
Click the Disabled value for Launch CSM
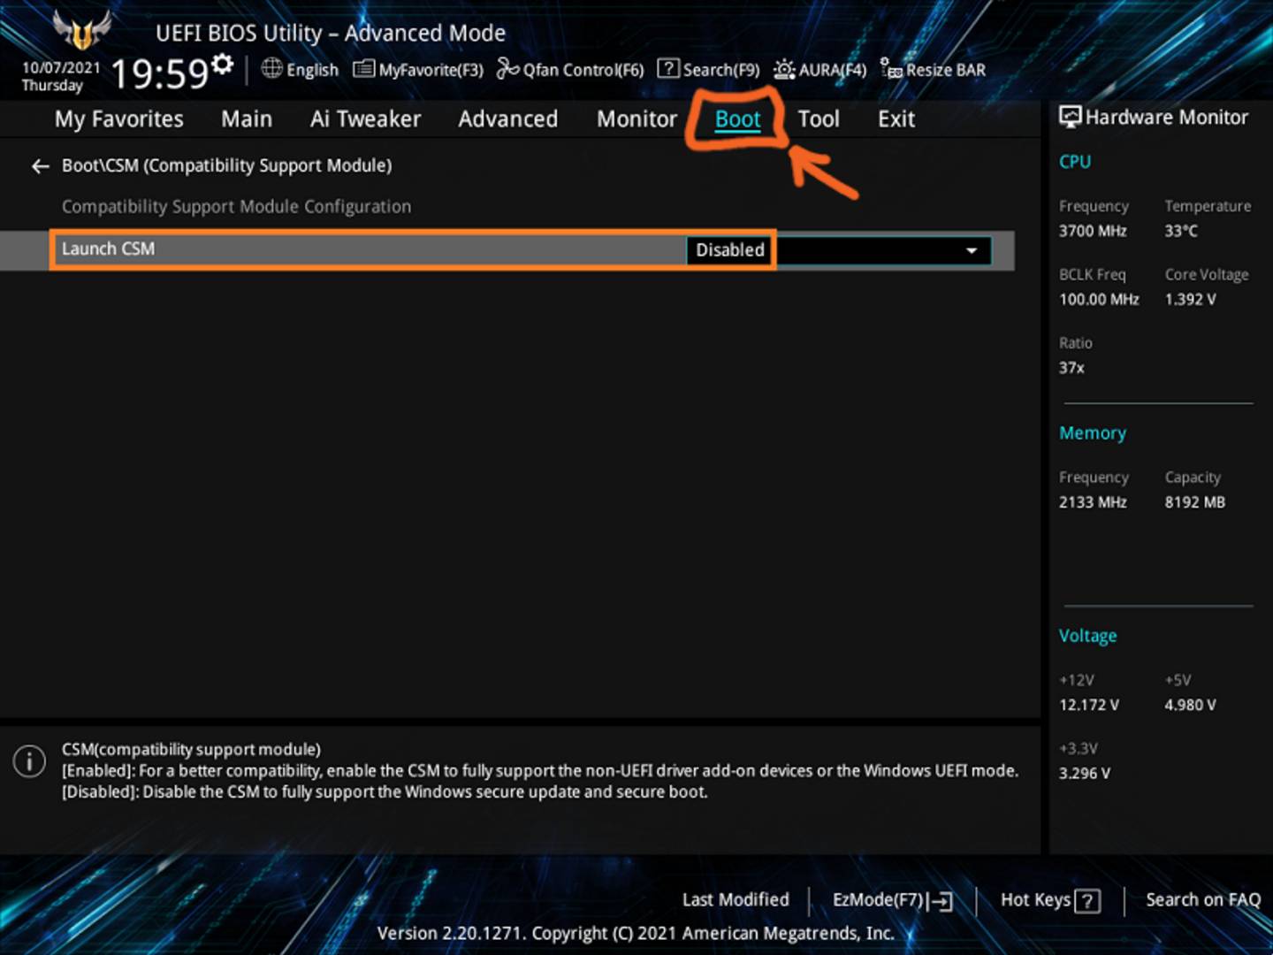[x=730, y=250]
